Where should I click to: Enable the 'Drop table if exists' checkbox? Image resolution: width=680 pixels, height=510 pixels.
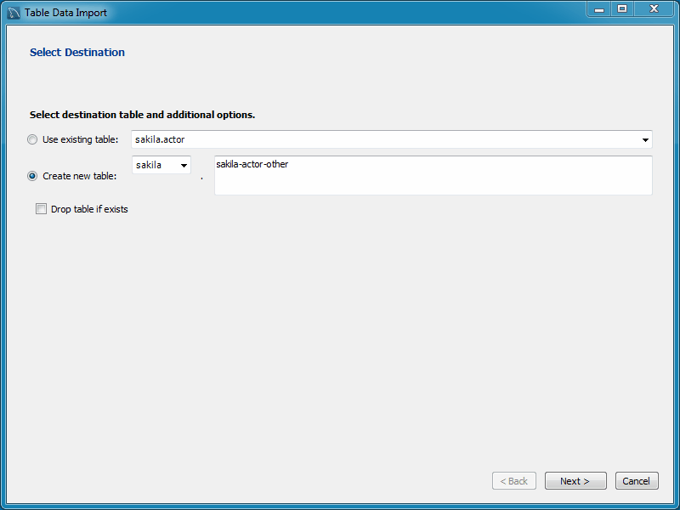click(x=41, y=209)
